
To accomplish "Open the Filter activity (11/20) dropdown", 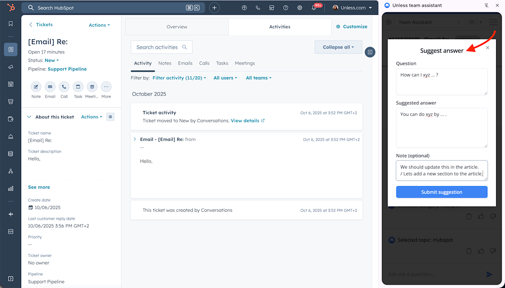I will click(179, 78).
